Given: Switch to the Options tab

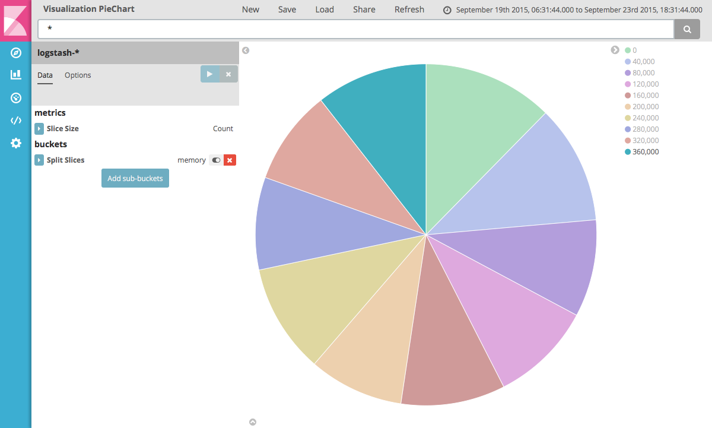Looking at the screenshot, I should (78, 75).
